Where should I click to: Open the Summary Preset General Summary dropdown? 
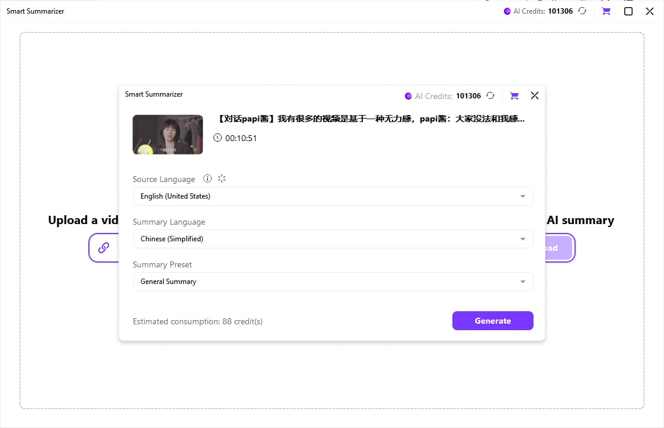[x=333, y=282]
